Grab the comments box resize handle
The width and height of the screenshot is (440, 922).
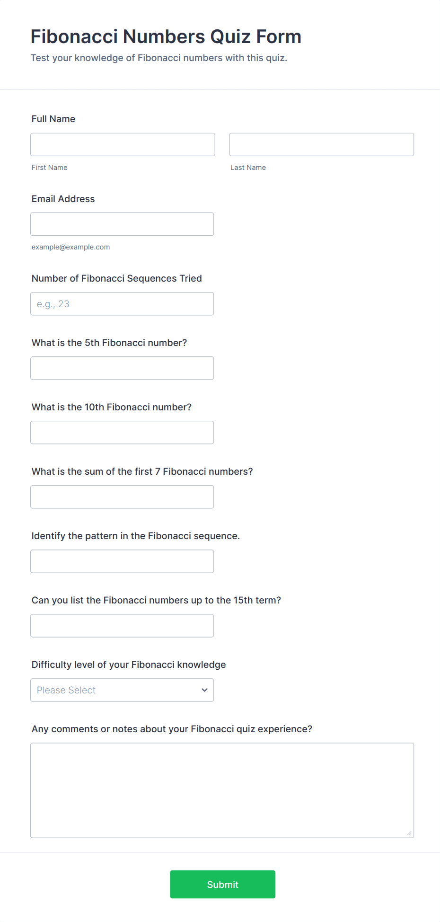tap(409, 833)
